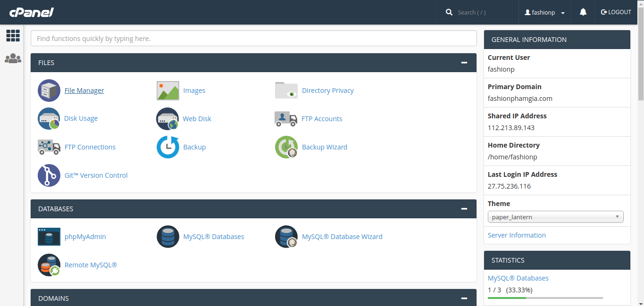Open the Remote MySQL icon
644x306 pixels.
pos(49,265)
